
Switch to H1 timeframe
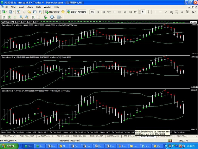[114, 12]
